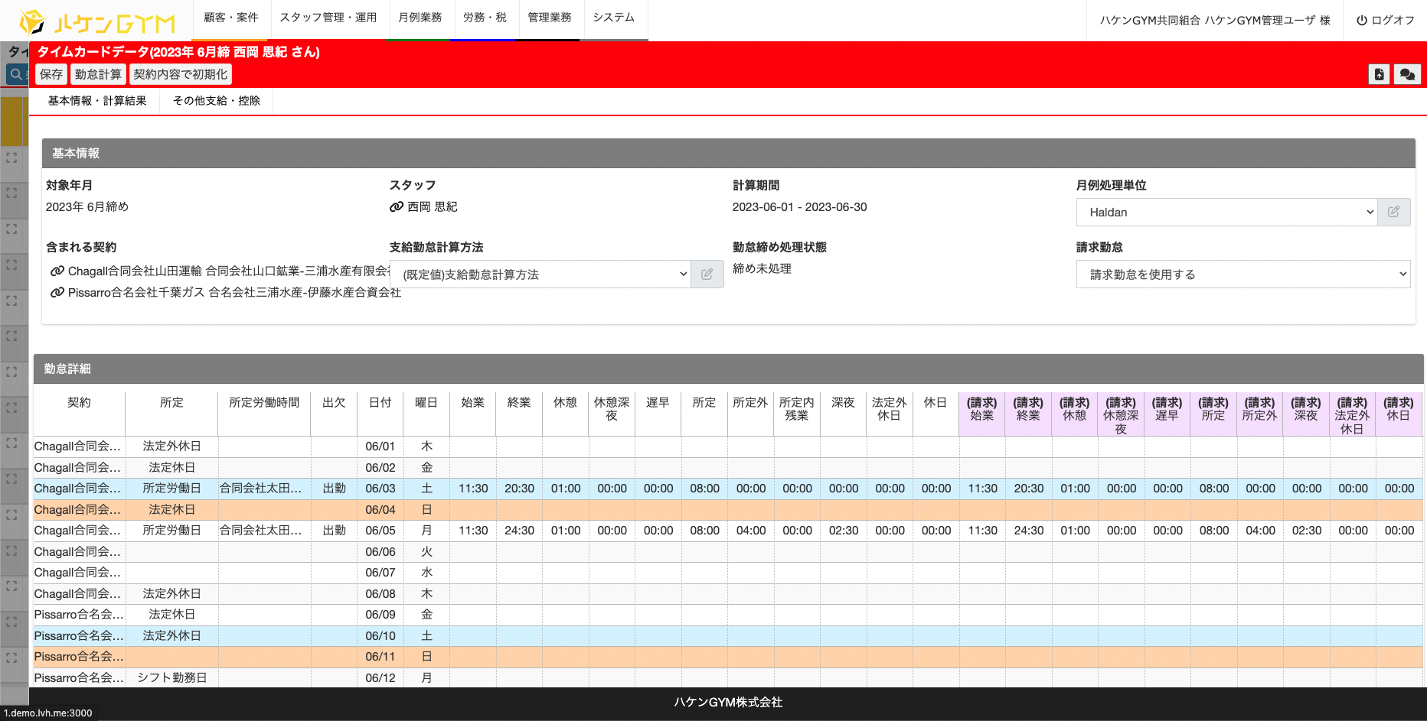Click 法定外休日 cell on 06/08 row
This screenshot has width=1427, height=721.
tap(171, 594)
